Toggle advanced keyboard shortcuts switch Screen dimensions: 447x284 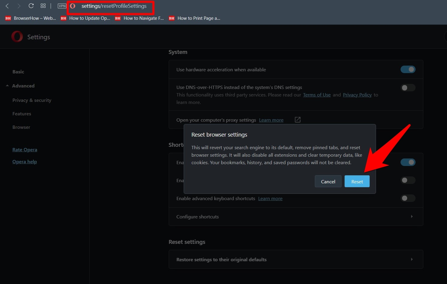tap(408, 198)
